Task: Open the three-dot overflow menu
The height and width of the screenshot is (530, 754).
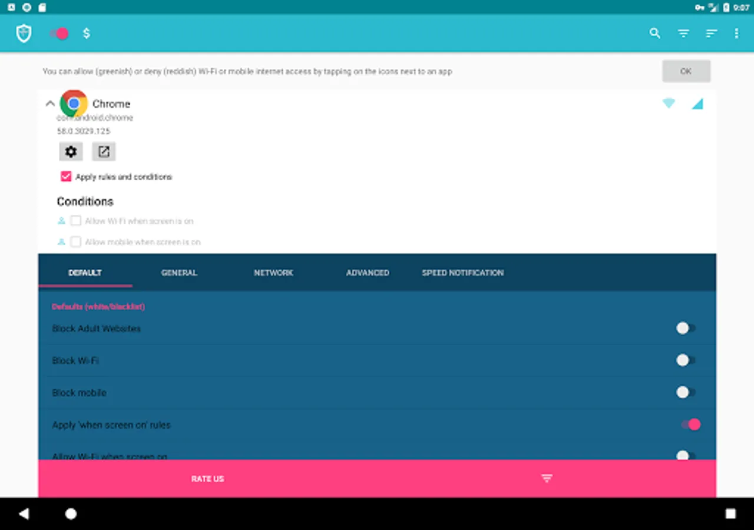Action: point(736,34)
